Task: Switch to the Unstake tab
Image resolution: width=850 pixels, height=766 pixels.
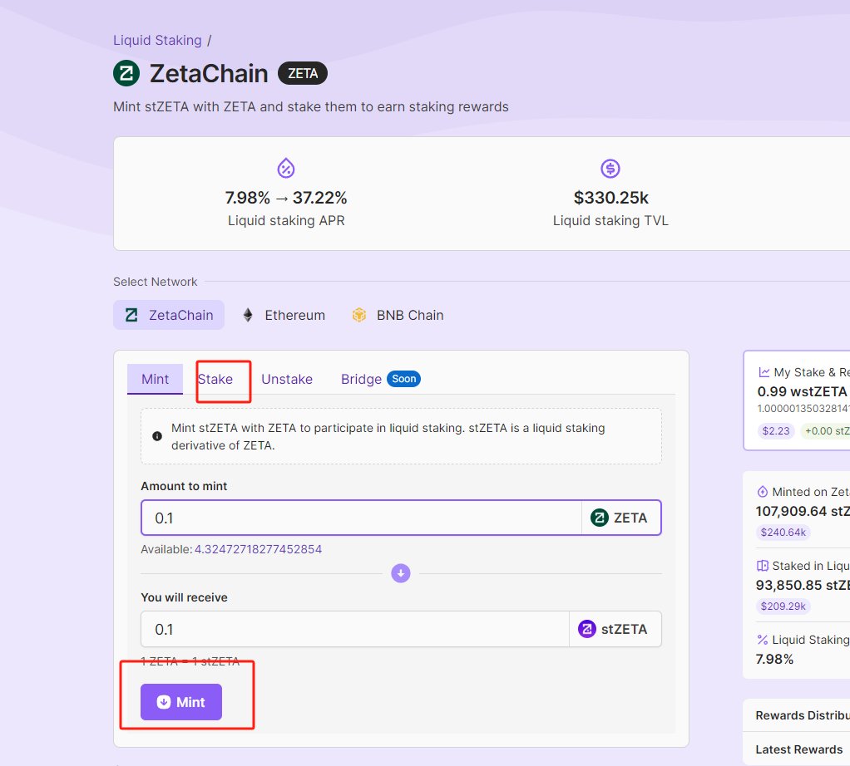Action: 287,379
